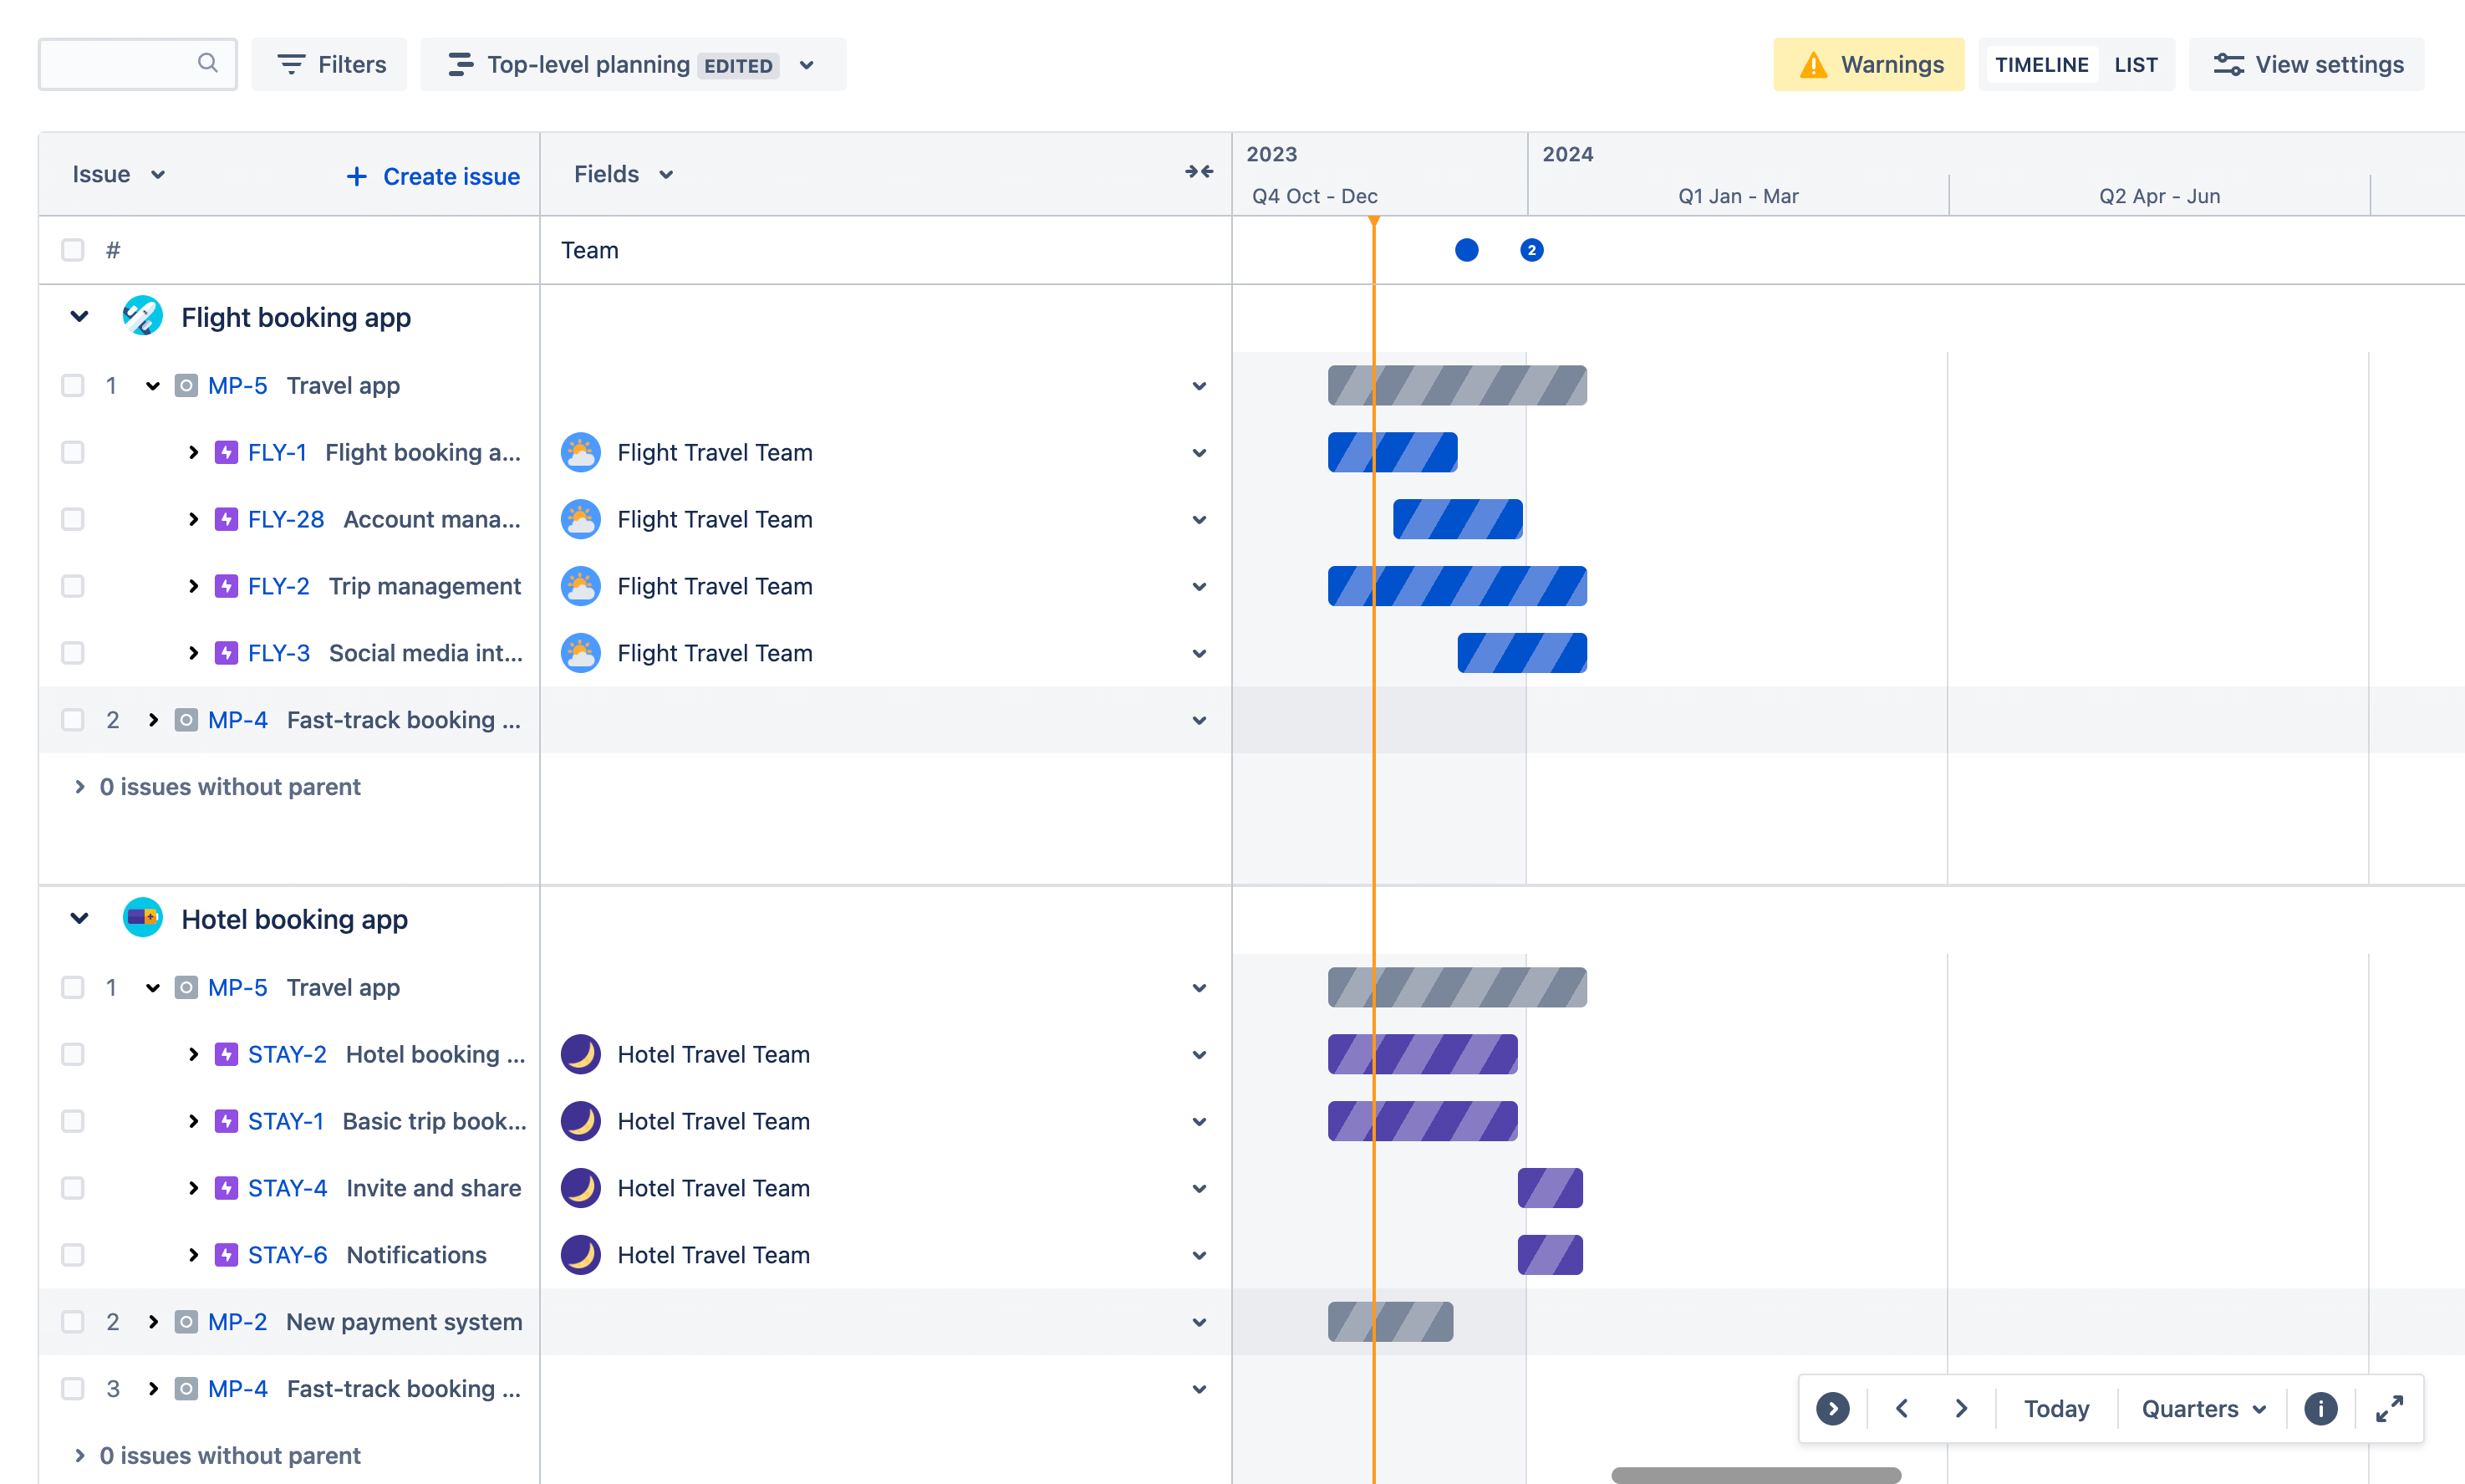Toggle the top-level select all checkbox
This screenshot has width=2465, height=1484.
(72, 248)
